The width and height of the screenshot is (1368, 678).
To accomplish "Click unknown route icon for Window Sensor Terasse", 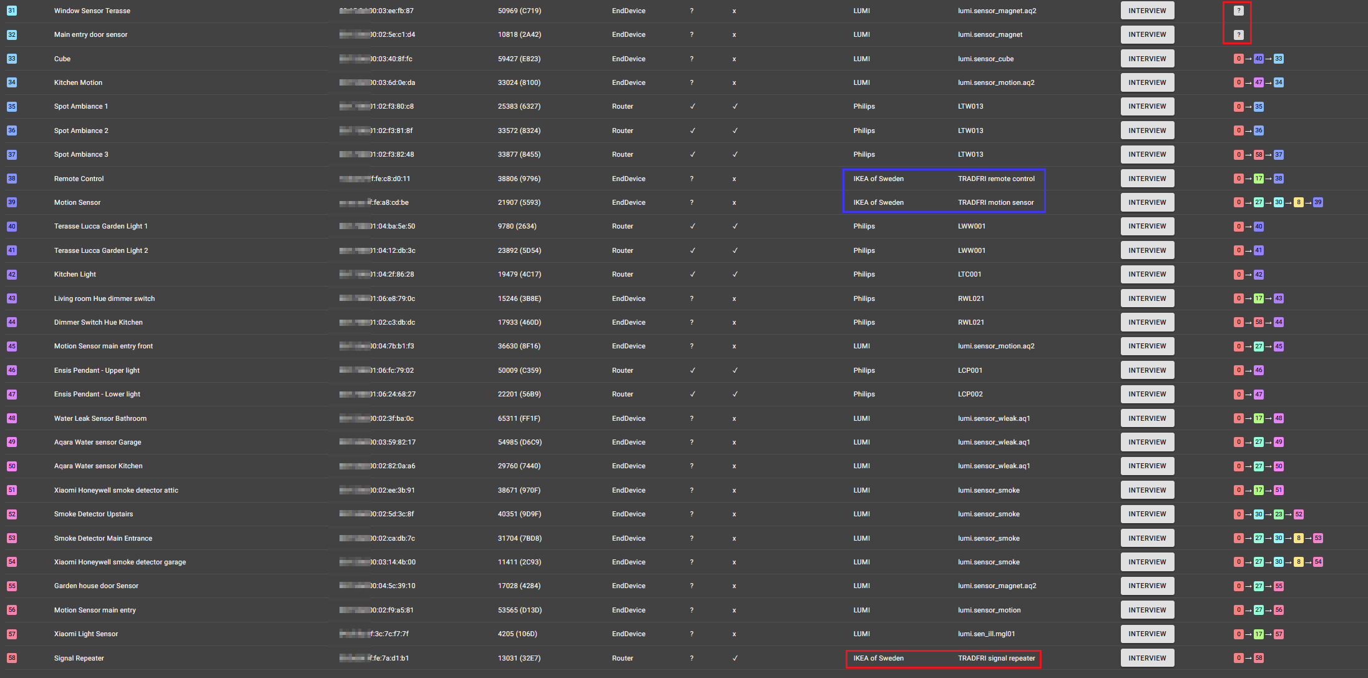I will [x=1238, y=11].
